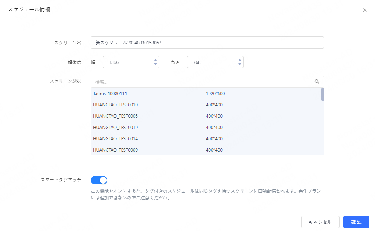Increase the 幅 width value with up arrow
The width and height of the screenshot is (375, 231).
pos(155,60)
